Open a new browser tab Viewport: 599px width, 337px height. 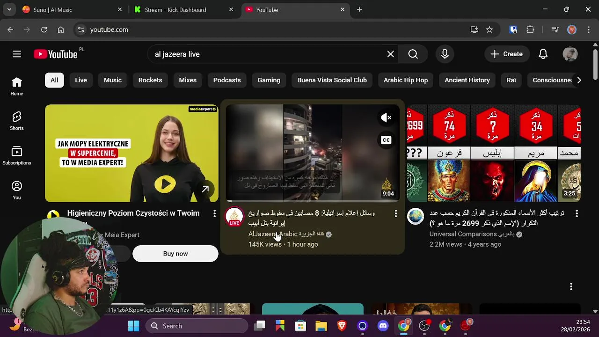point(359,9)
